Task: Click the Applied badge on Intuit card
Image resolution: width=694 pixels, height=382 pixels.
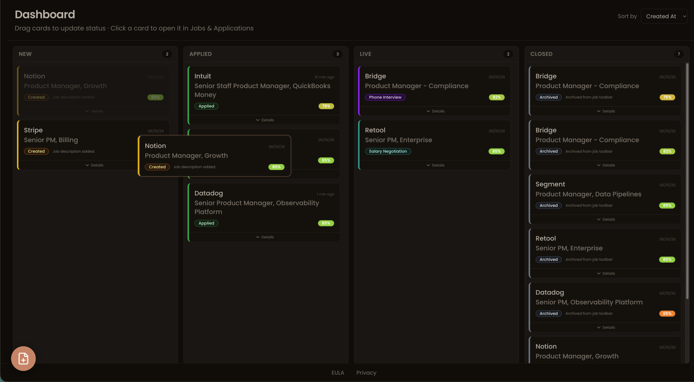Action: [x=206, y=106]
